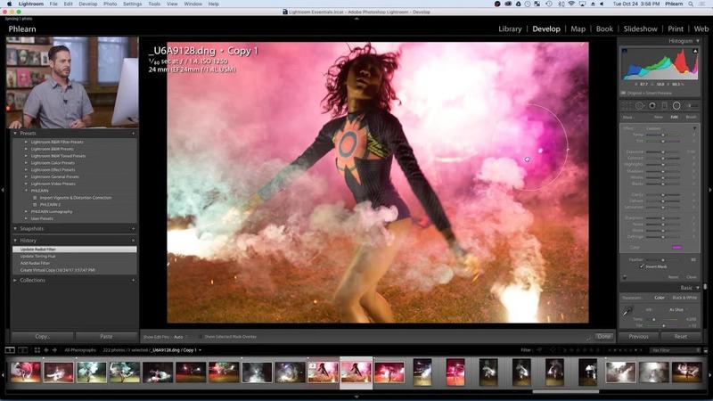Open second window display icon
The height and width of the screenshot is (401, 713).
tap(22, 350)
